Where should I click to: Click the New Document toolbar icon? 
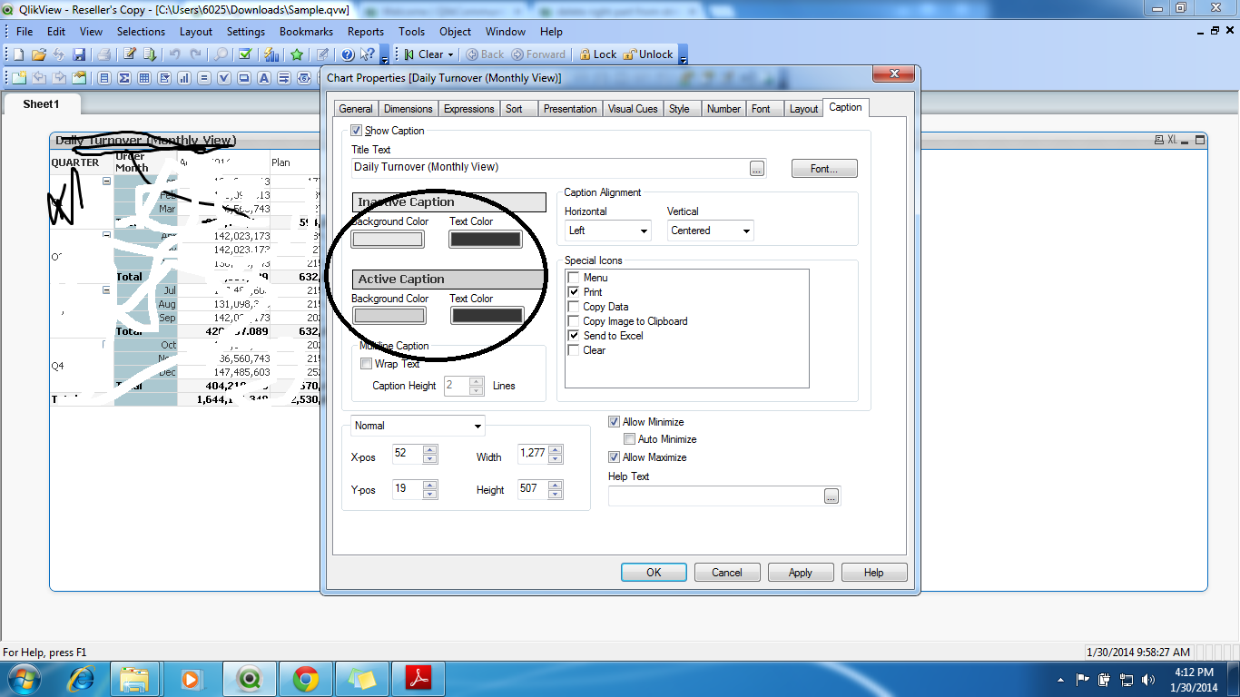pos(19,54)
